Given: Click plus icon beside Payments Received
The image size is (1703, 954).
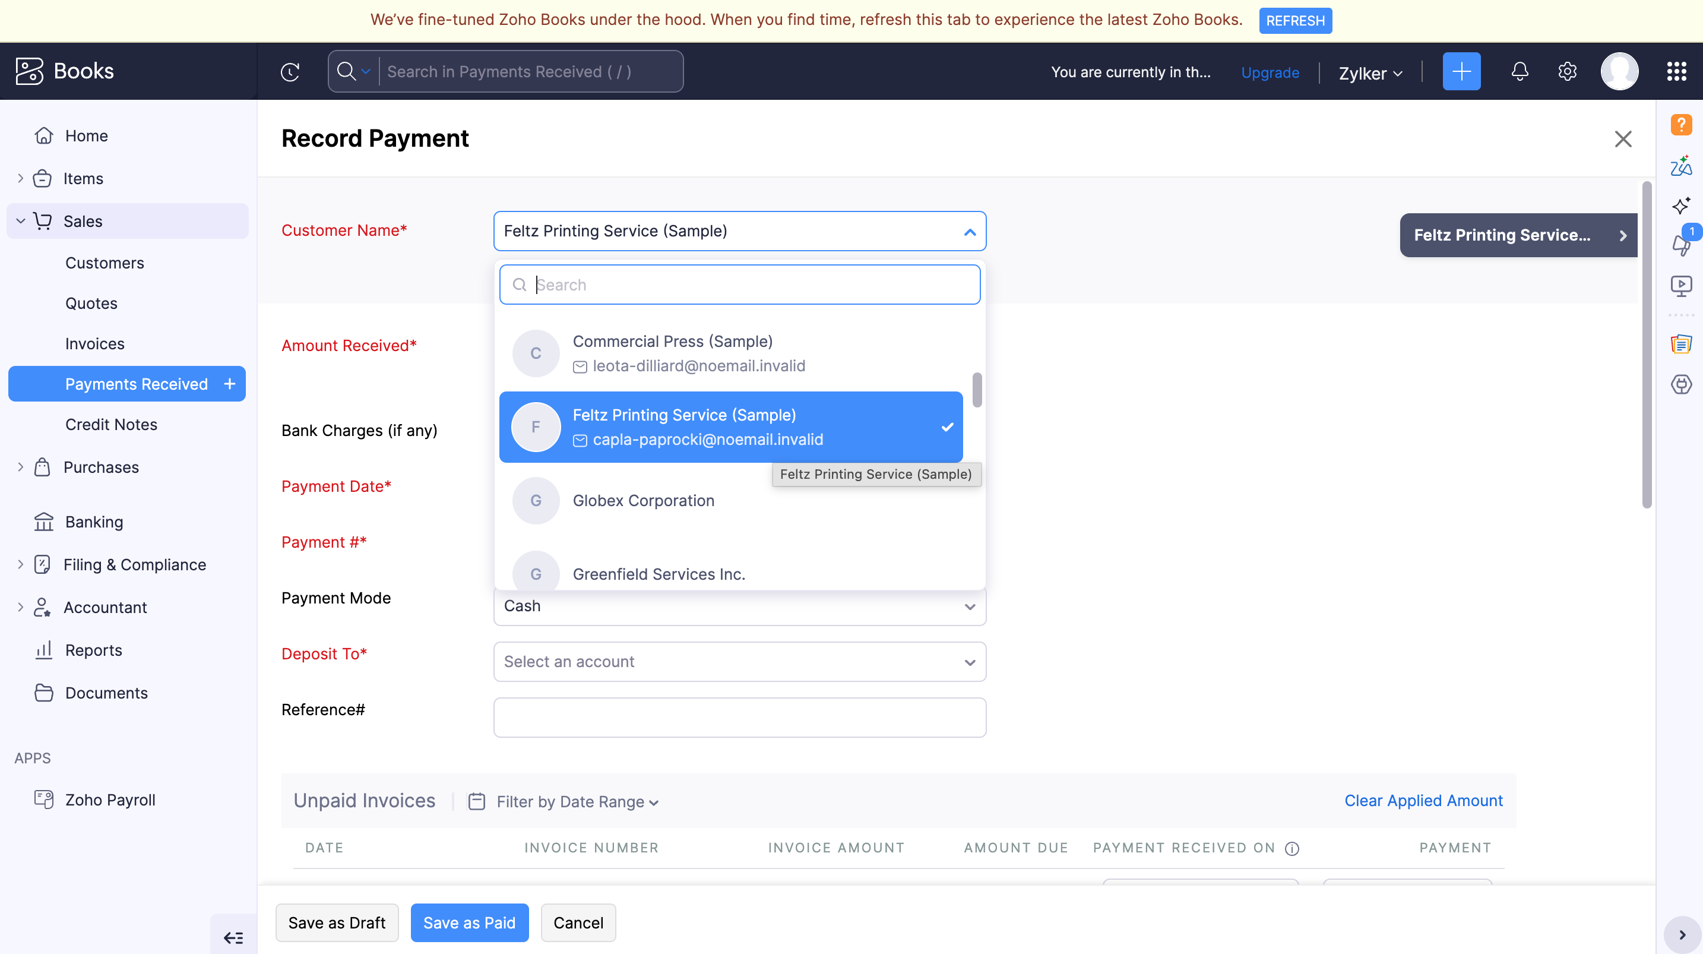Looking at the screenshot, I should pyautogui.click(x=229, y=384).
